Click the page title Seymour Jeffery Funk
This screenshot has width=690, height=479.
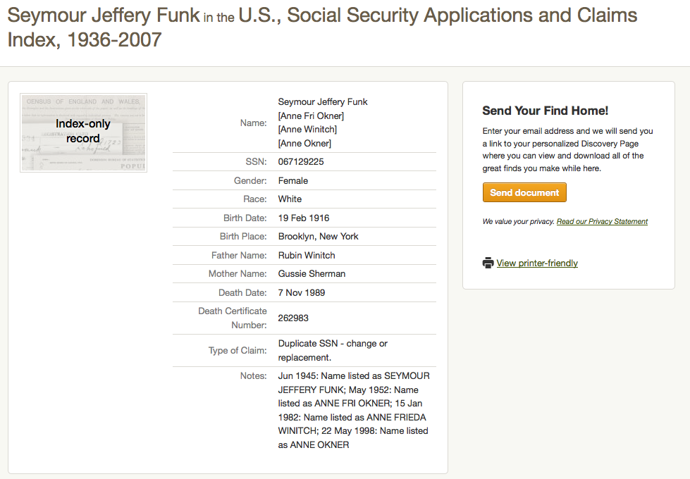(x=104, y=15)
